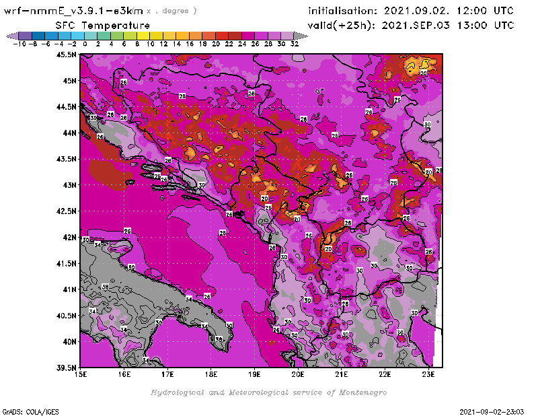The width and height of the screenshot is (538, 416).
Task: Click the 0 legend tick label
Action: (85, 44)
